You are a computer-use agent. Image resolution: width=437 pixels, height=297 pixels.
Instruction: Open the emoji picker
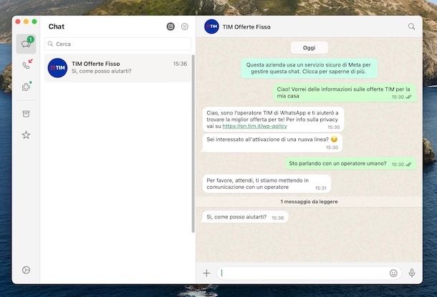[x=393, y=273]
